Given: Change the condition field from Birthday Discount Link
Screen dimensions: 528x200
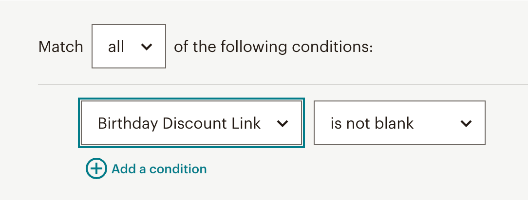Looking at the screenshot, I should tap(191, 123).
